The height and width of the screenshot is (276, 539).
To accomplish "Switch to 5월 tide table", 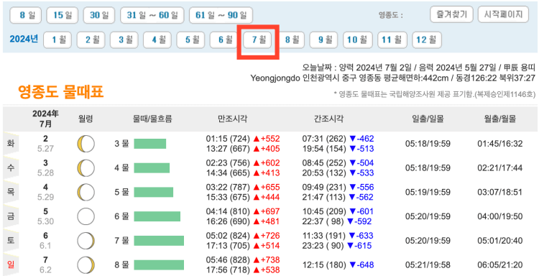I will coord(190,40).
